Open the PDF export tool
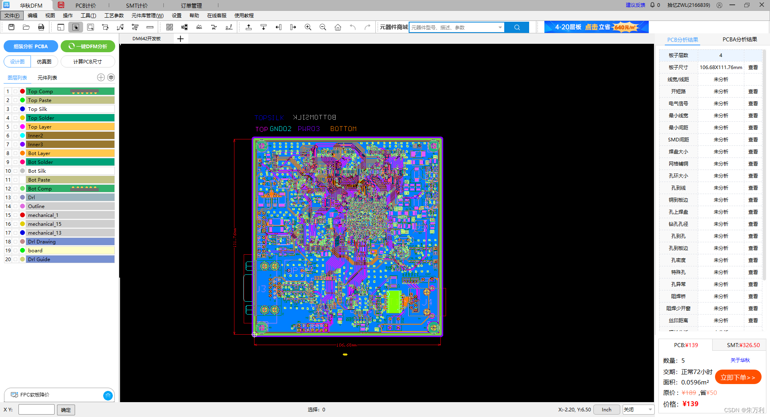770x417 pixels. 41,27
